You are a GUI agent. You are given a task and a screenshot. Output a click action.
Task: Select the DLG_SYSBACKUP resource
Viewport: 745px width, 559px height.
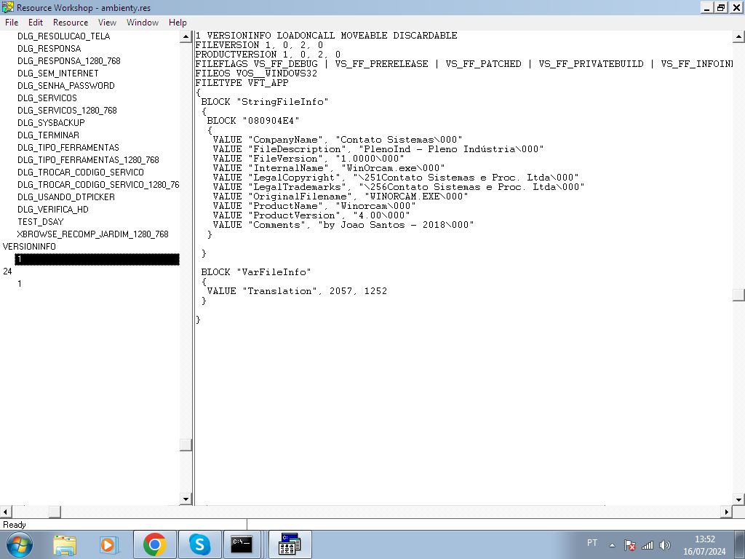(x=52, y=122)
